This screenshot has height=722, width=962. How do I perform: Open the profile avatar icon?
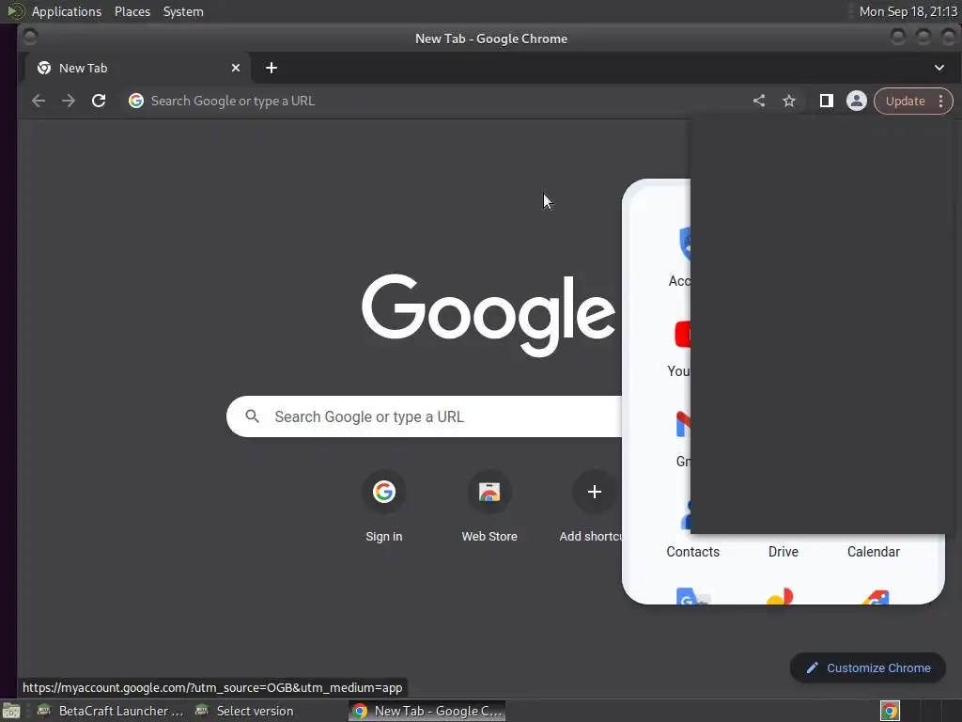click(857, 101)
